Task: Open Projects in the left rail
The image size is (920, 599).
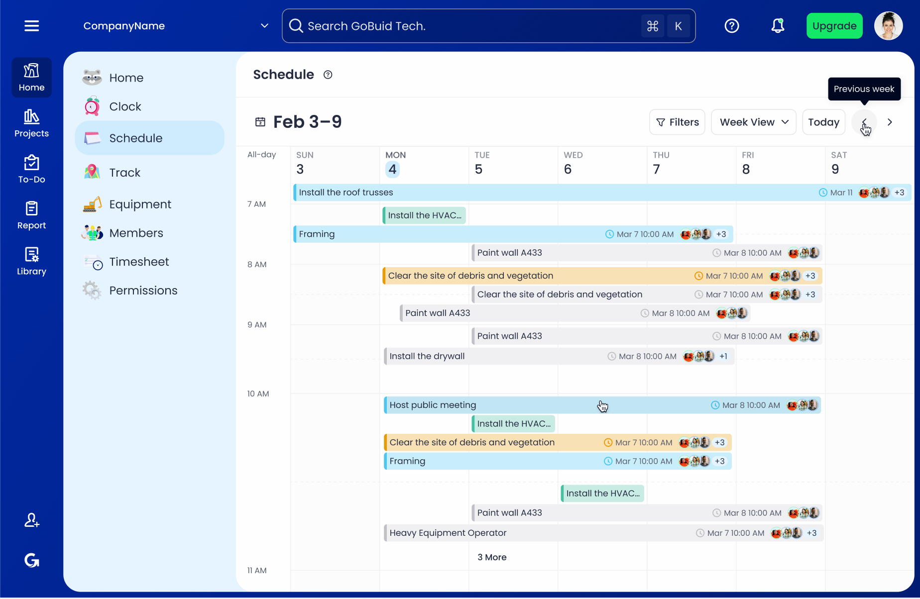Action: [31, 123]
